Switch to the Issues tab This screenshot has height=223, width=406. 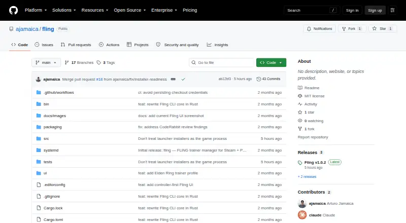(x=44, y=45)
